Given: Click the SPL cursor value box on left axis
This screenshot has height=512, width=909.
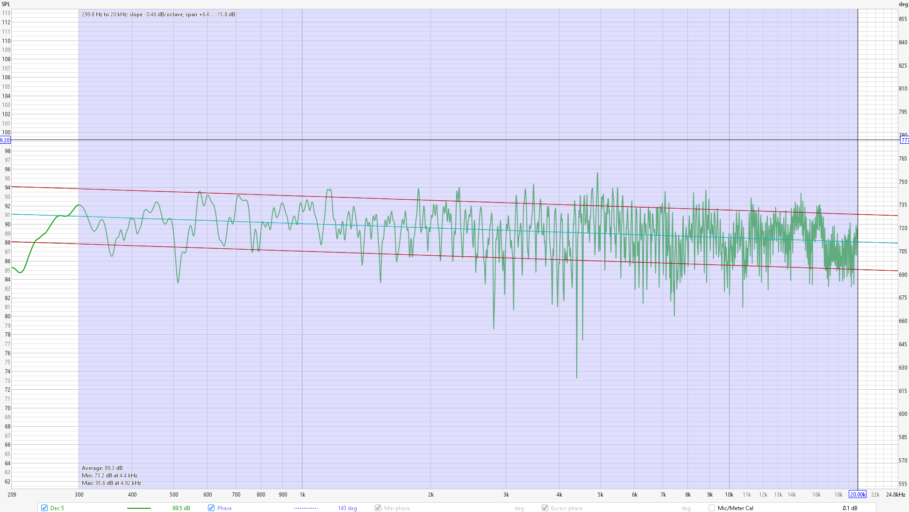Looking at the screenshot, I should coord(5,140).
